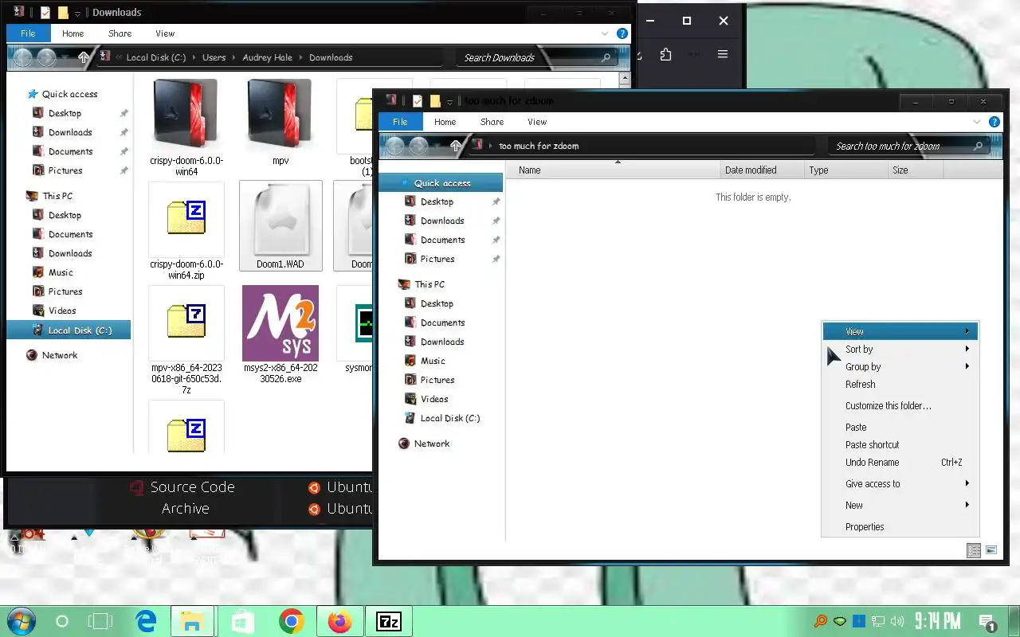Select Videos in Downloads window sidebar
This screenshot has width=1020, height=637.
point(62,311)
